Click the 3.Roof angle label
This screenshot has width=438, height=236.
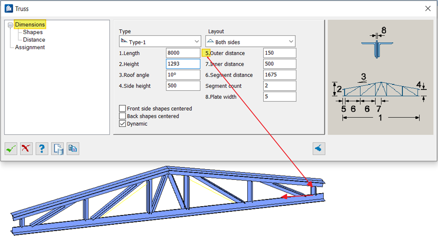click(x=134, y=75)
